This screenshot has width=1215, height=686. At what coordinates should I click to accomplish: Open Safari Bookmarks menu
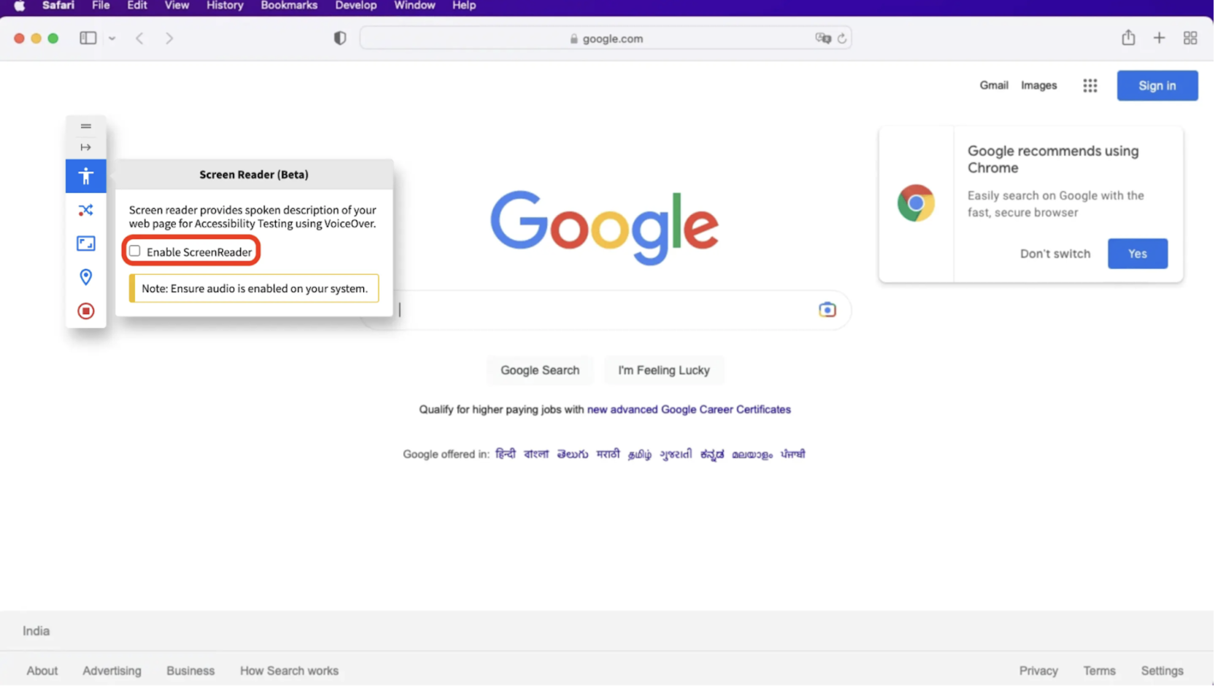pos(289,6)
